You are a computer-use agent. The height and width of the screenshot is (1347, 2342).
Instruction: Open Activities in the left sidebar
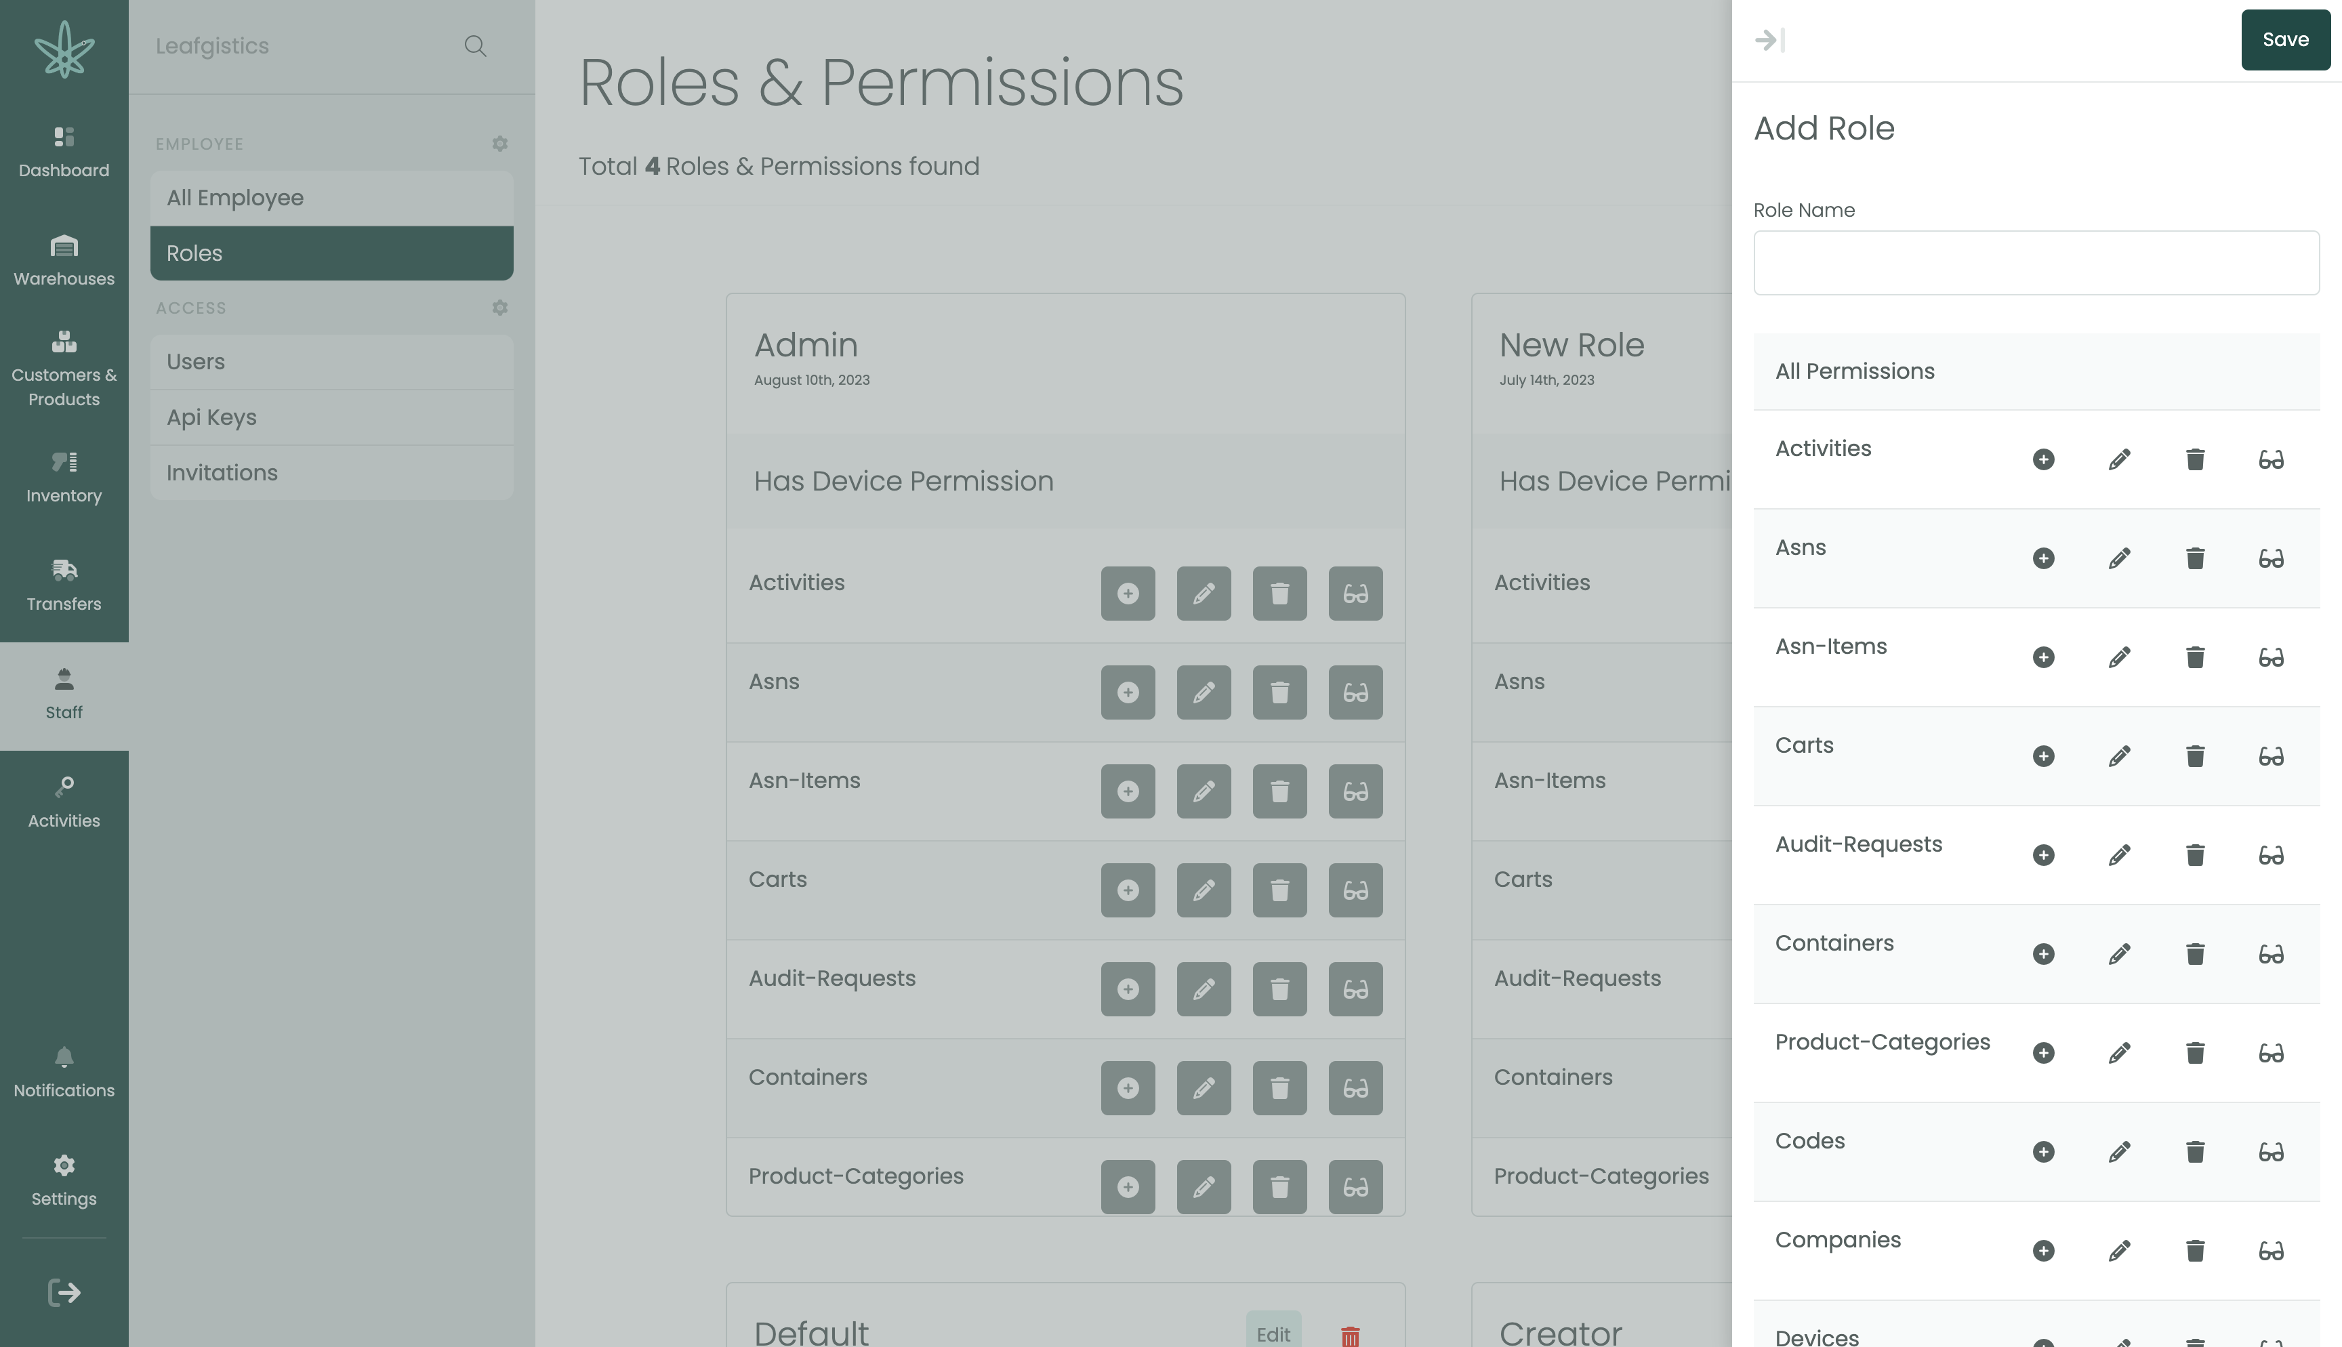point(64,803)
